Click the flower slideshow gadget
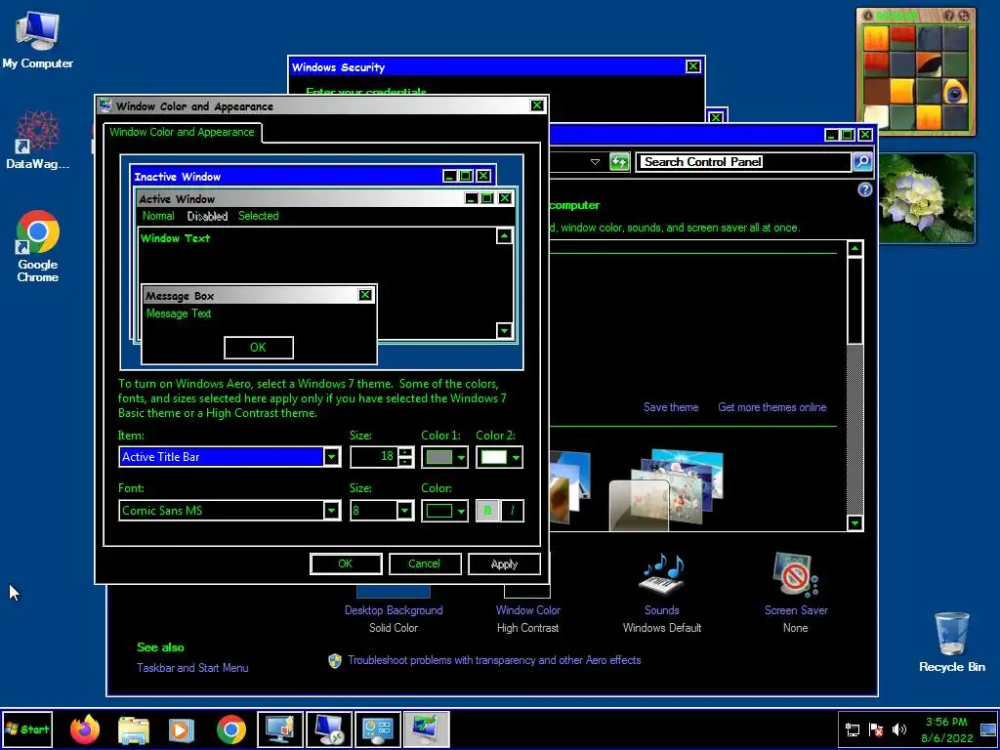 926,197
